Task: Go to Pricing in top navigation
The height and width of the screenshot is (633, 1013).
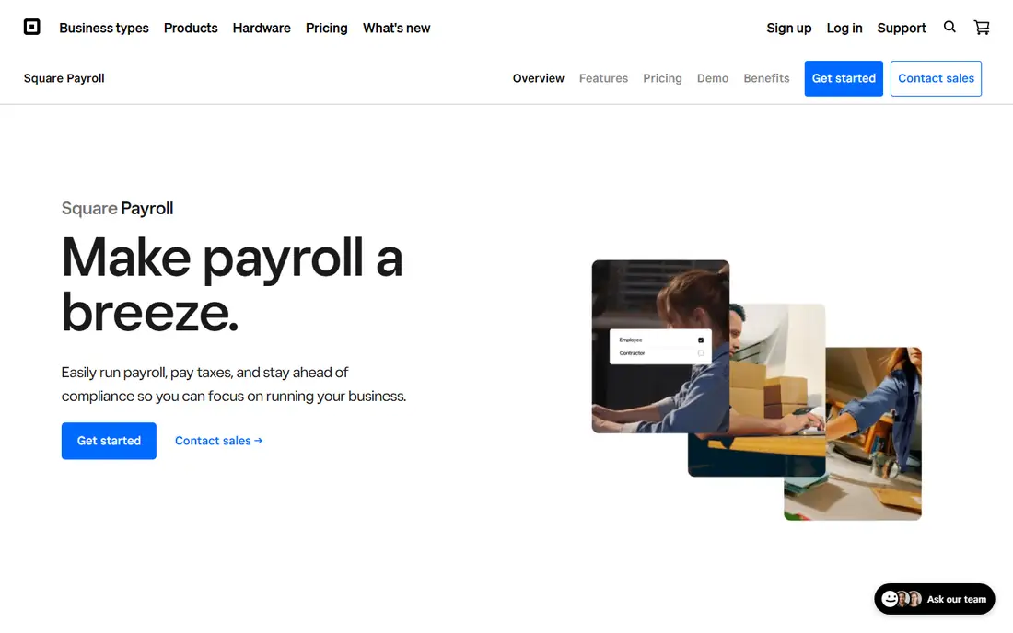Action: click(326, 28)
